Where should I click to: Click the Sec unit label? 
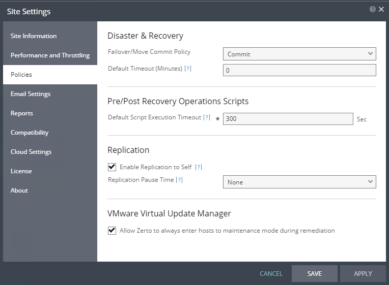point(362,119)
